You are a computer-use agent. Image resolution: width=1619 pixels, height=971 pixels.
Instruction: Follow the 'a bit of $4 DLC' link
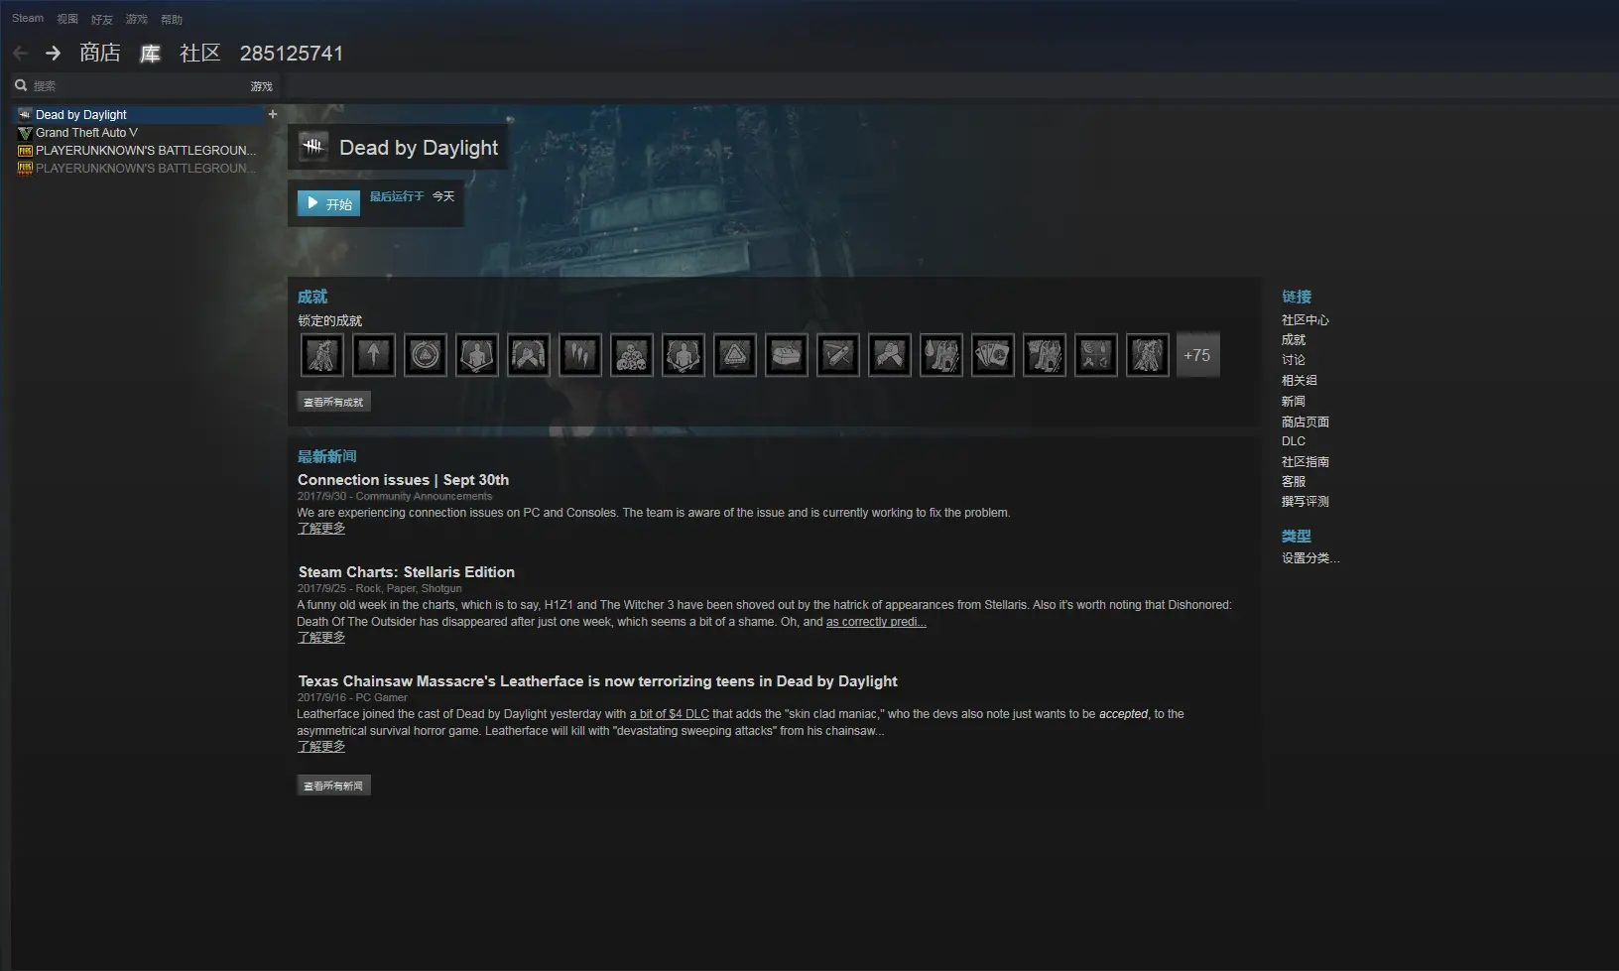pos(670,714)
